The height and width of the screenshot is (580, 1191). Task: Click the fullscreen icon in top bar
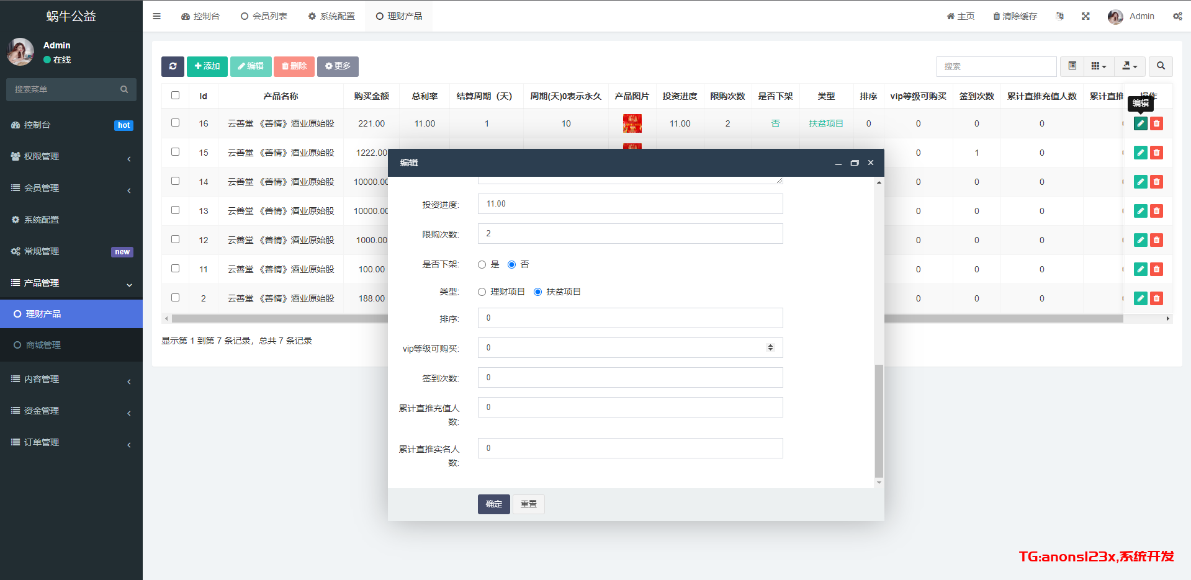1085,16
